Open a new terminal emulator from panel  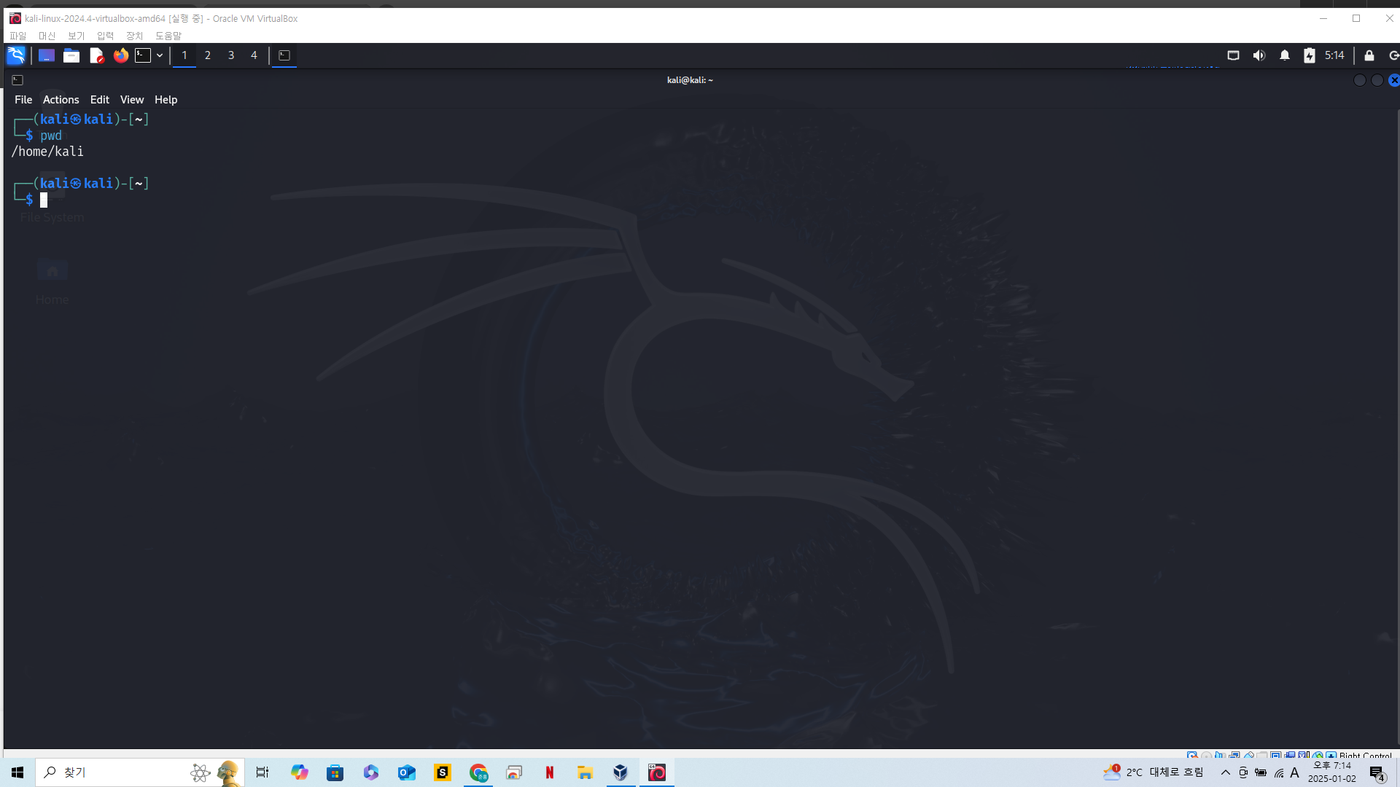click(143, 55)
